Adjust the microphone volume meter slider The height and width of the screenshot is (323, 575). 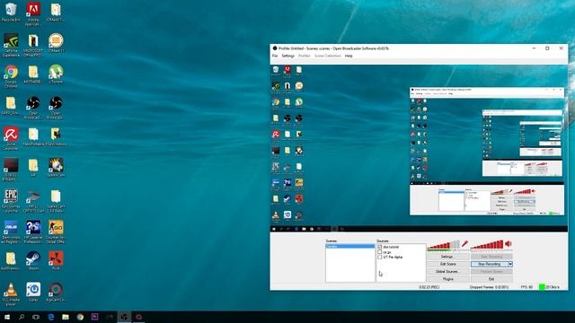443,245
